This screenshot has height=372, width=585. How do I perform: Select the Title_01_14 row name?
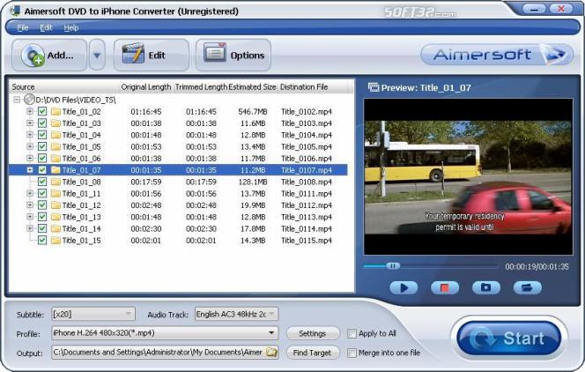(81, 228)
